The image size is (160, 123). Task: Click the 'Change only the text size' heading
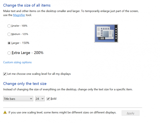tap(25, 84)
